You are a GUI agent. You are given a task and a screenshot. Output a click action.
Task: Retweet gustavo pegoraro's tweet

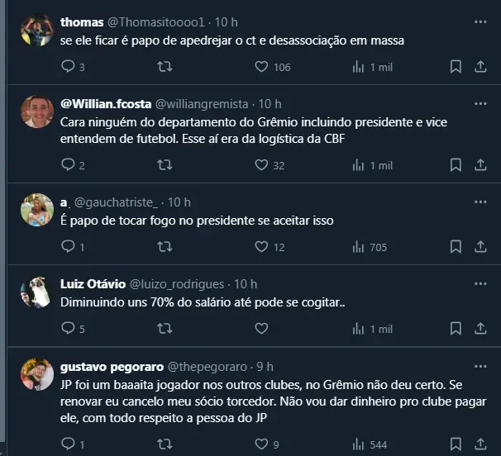pyautogui.click(x=165, y=444)
